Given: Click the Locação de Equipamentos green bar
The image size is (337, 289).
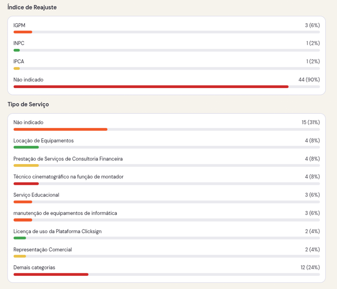Looking at the screenshot, I should point(26,148).
